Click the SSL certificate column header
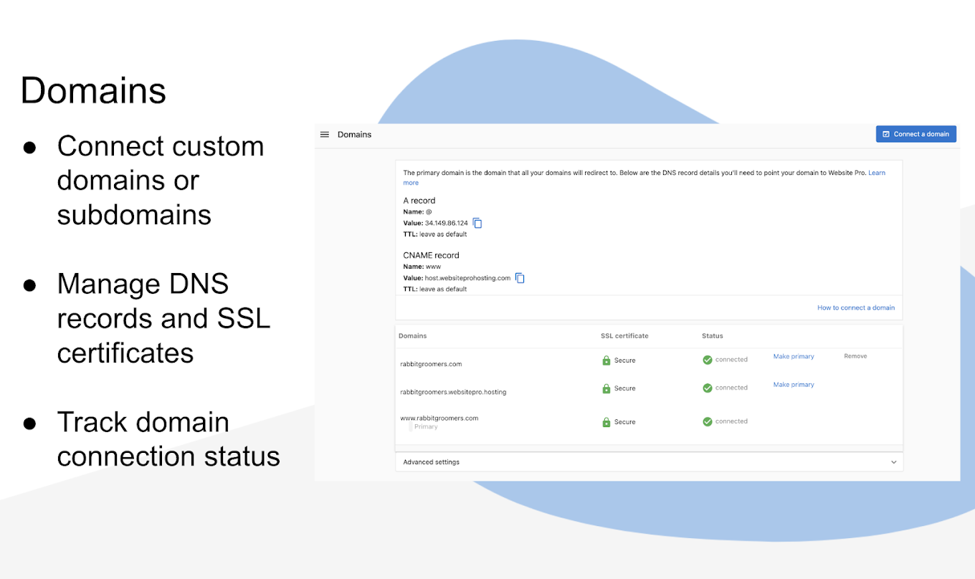The width and height of the screenshot is (975, 579). point(624,335)
